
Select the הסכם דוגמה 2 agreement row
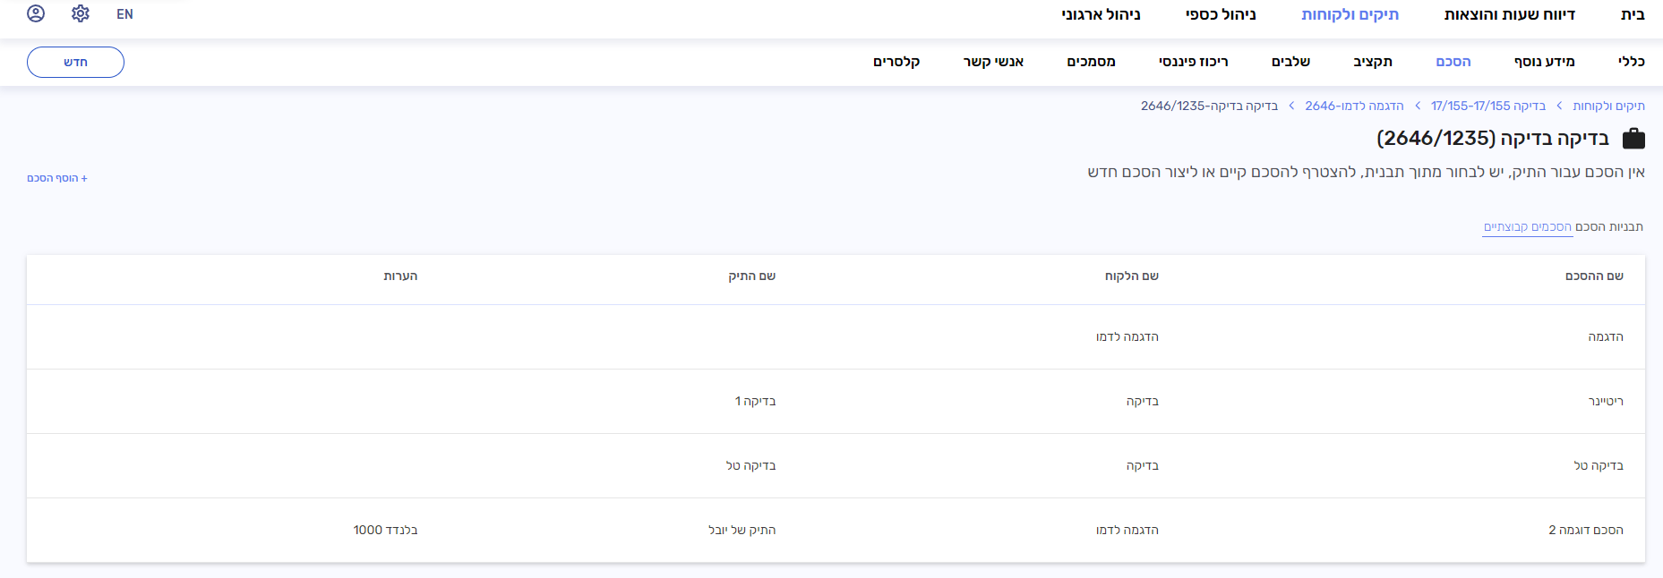point(1585,531)
